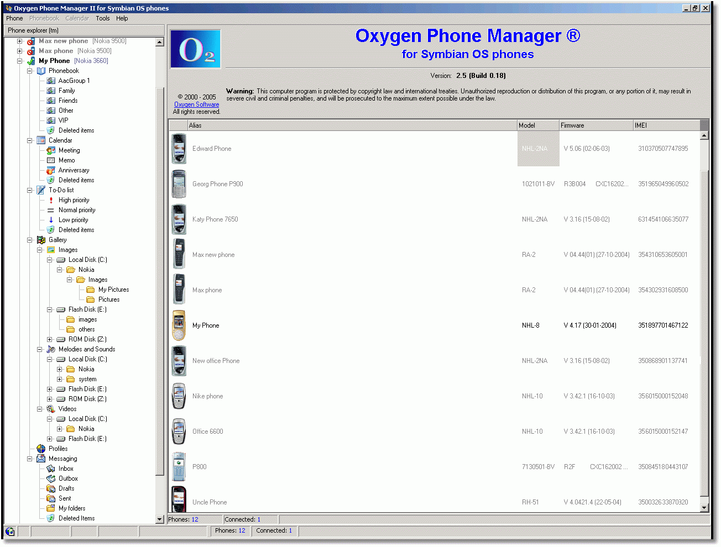Click the Drafts icon under Messaging
The height and width of the screenshot is (547, 721).
point(51,488)
